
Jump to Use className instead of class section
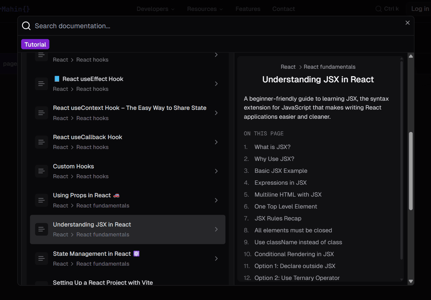pos(298,242)
